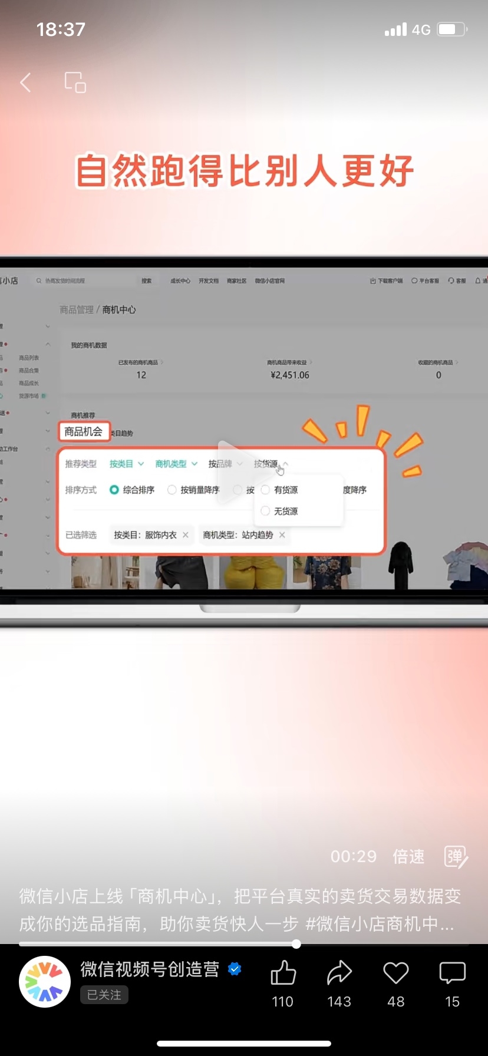The image size is (488, 1056).
Task: Open the 微信视频号创造营 avatar
Action: (x=45, y=982)
